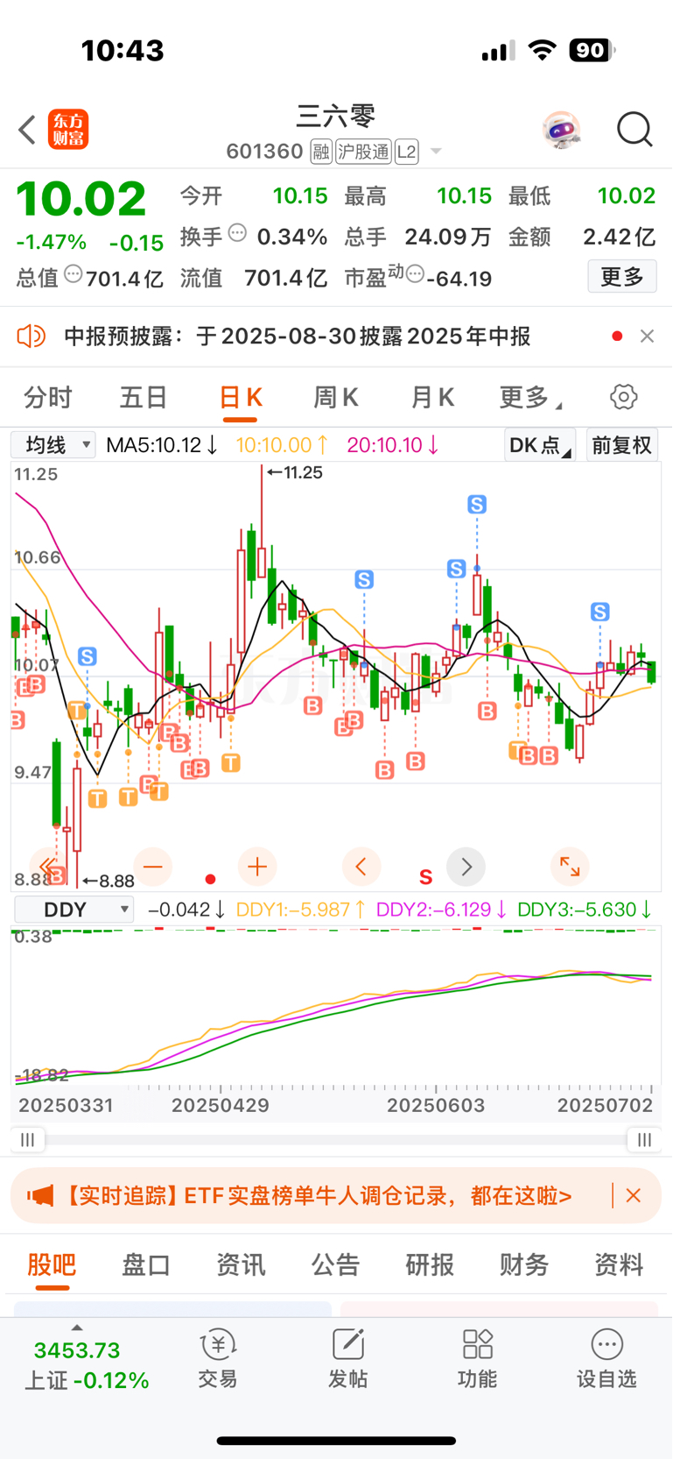Tap the 沪股通 badge
Viewport: 673px width, 1459px height.
363,152
